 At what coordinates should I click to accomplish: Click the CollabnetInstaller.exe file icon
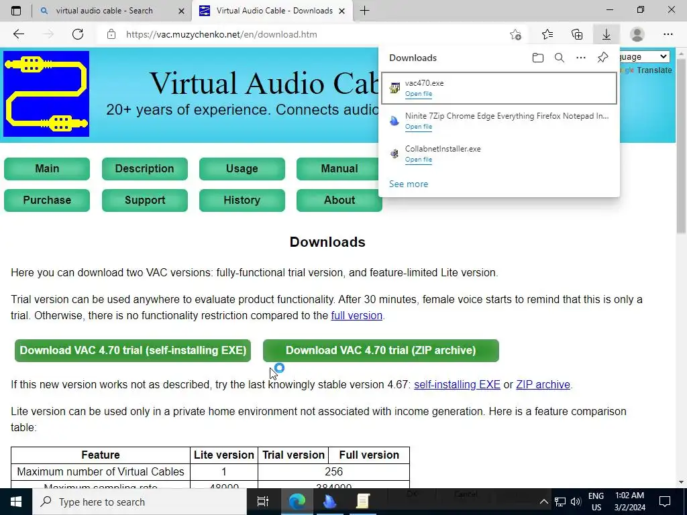394,154
